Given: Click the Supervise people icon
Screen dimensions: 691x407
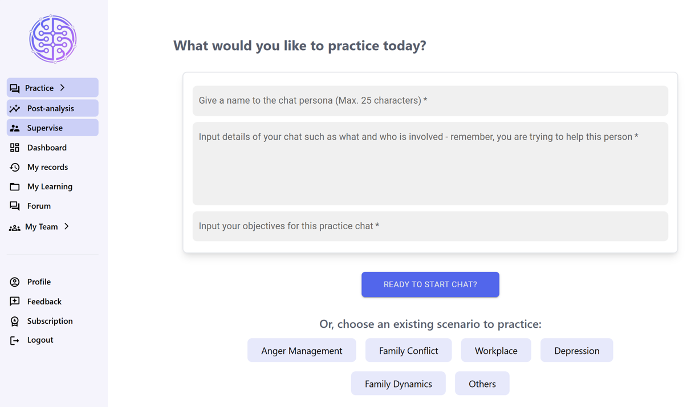Looking at the screenshot, I should (15, 128).
